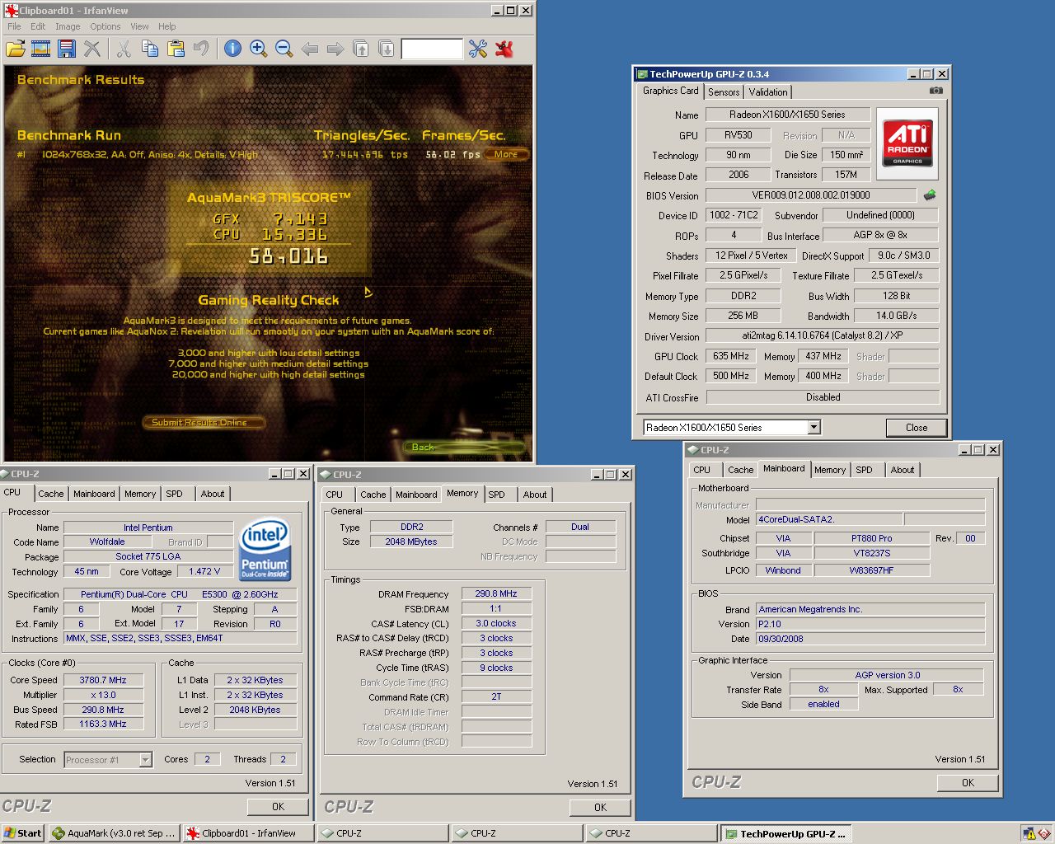Click IrfanView red cat About icon
The image size is (1055, 844).
click(504, 49)
